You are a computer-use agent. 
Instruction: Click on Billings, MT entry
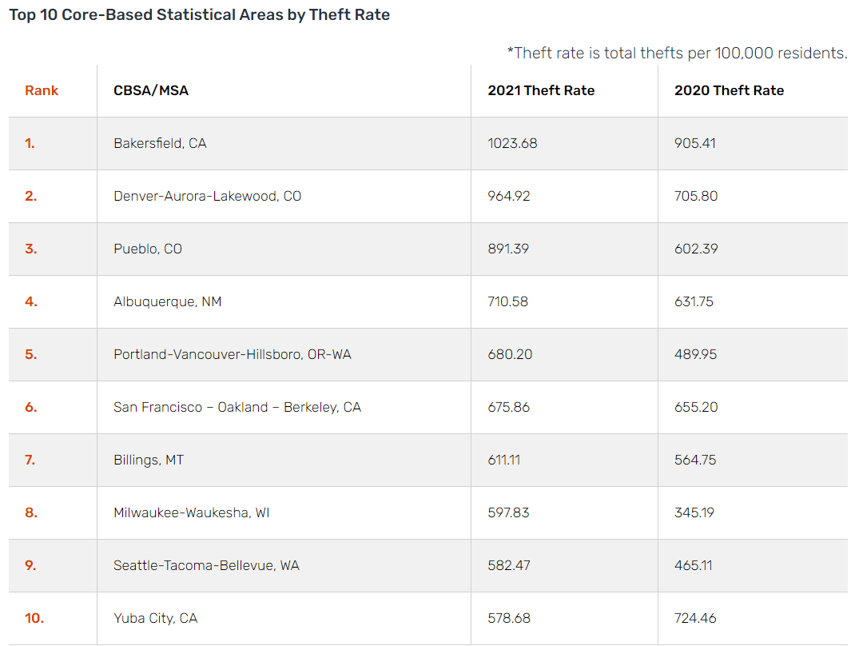point(149,461)
